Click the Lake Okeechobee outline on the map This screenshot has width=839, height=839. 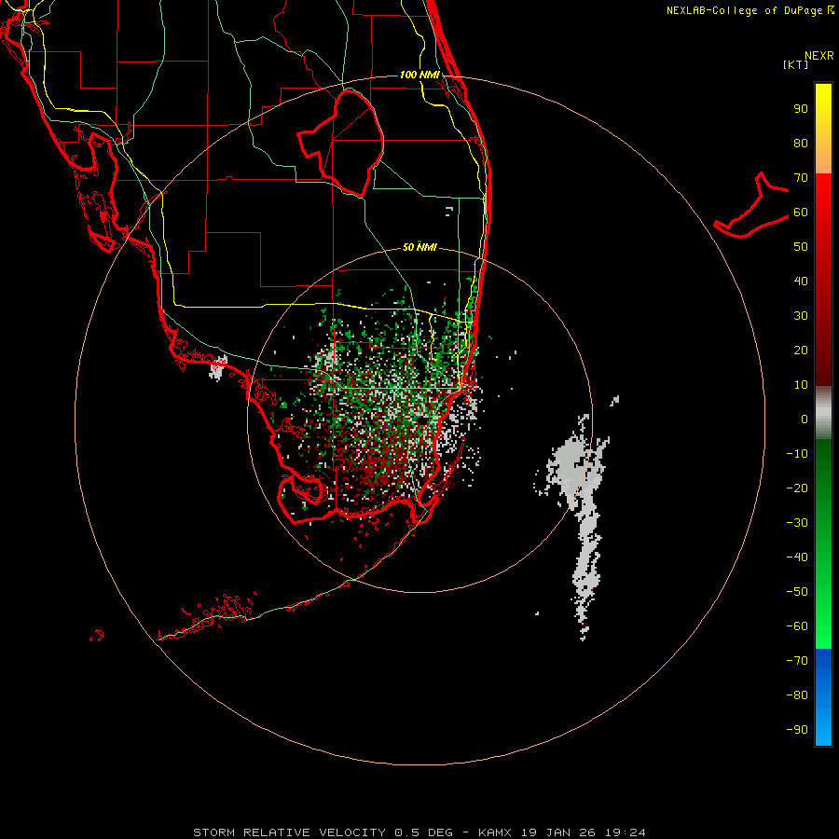341,143
